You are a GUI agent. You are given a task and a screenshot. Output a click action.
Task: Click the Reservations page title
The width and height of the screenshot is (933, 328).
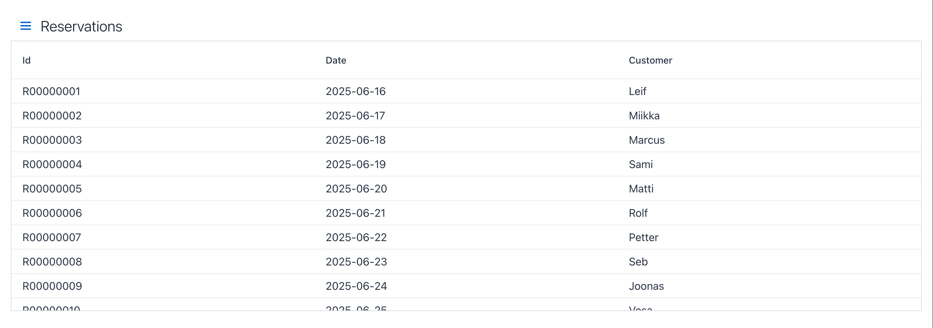[x=81, y=26]
